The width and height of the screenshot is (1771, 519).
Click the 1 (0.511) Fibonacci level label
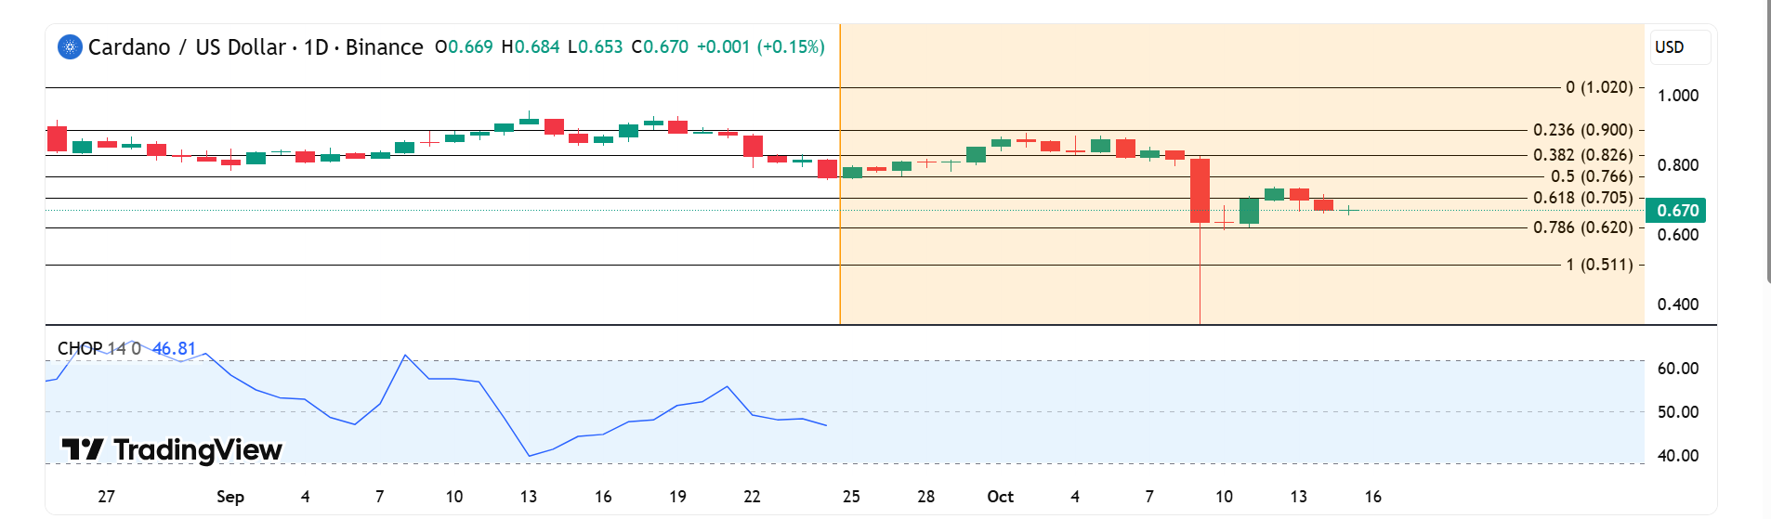click(x=1598, y=265)
